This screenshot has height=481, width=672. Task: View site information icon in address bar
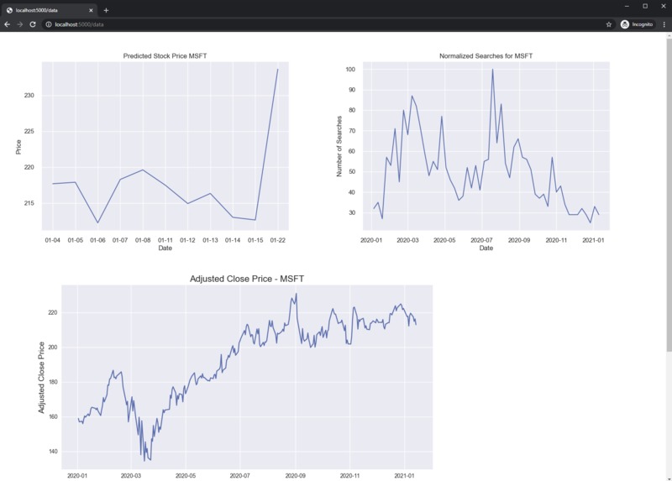point(49,24)
